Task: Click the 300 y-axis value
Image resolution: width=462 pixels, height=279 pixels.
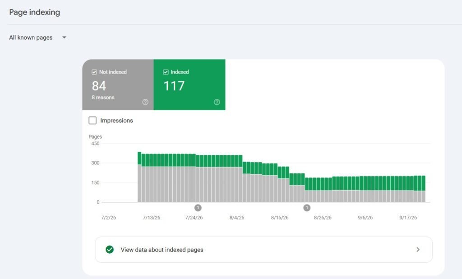Action: pyautogui.click(x=95, y=163)
